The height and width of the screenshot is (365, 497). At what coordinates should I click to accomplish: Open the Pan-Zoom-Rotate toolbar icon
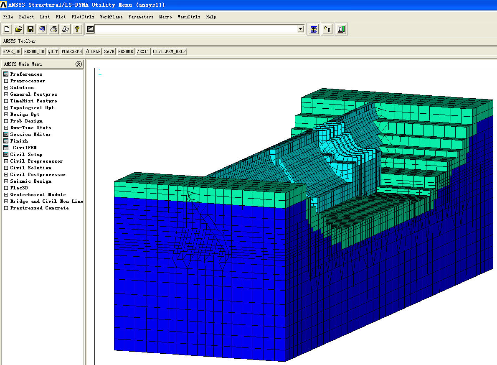click(42, 30)
